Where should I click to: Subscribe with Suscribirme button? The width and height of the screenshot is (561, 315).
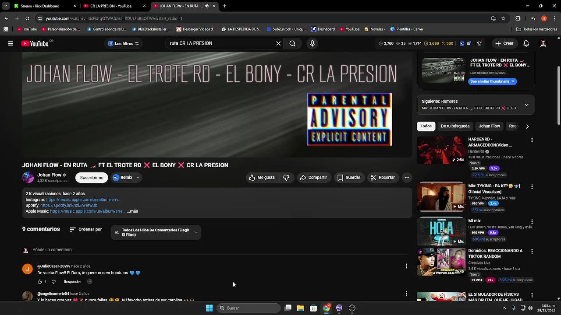[x=92, y=178]
